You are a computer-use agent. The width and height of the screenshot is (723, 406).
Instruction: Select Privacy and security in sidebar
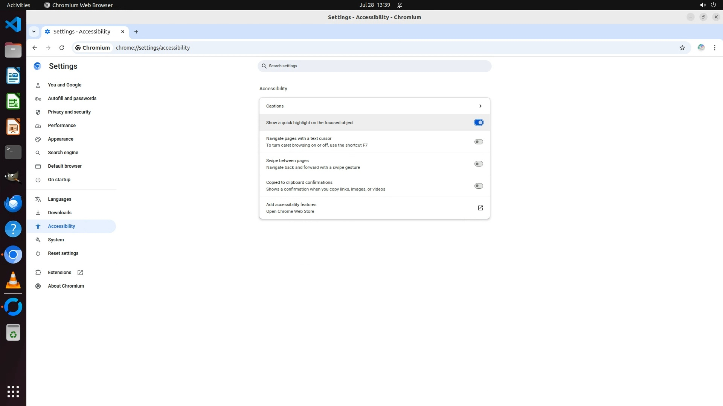click(x=69, y=112)
